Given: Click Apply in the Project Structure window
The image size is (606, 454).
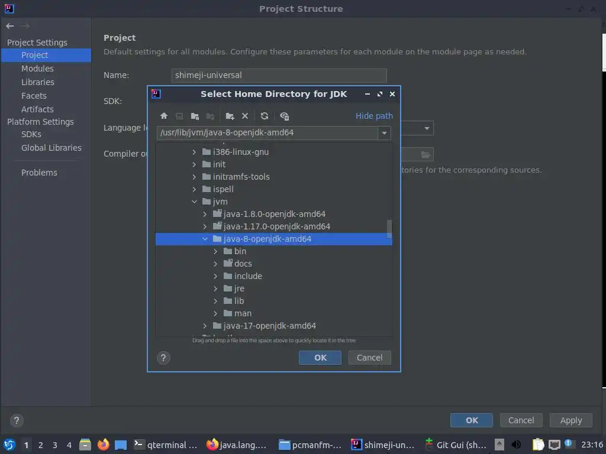Looking at the screenshot, I should 571,420.
